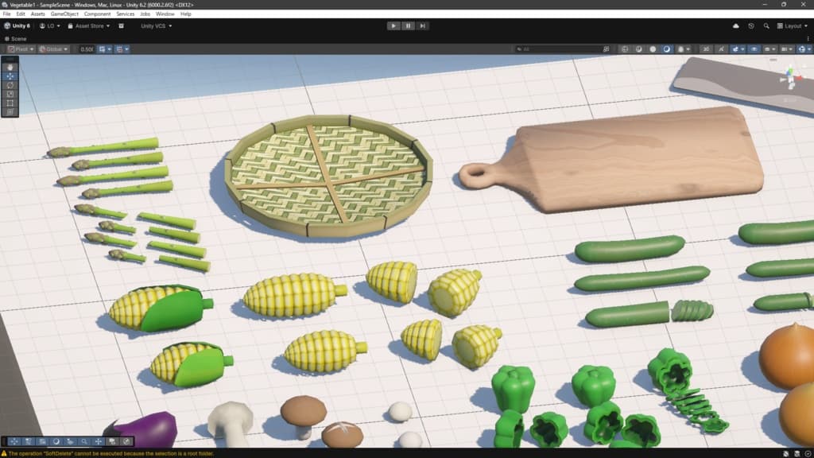Viewport: 814px width, 458px height.
Task: Expand the Pivot handle position dropdown
Action: pyautogui.click(x=21, y=49)
